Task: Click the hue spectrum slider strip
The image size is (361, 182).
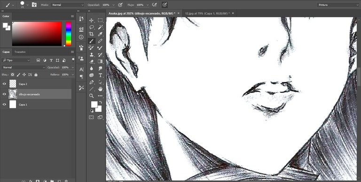Action: click(x=69, y=34)
